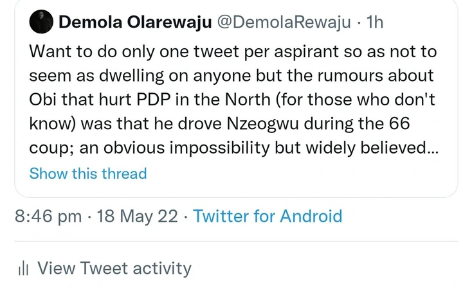
Task: Open the Twitter for Android source link
Action: tap(268, 216)
